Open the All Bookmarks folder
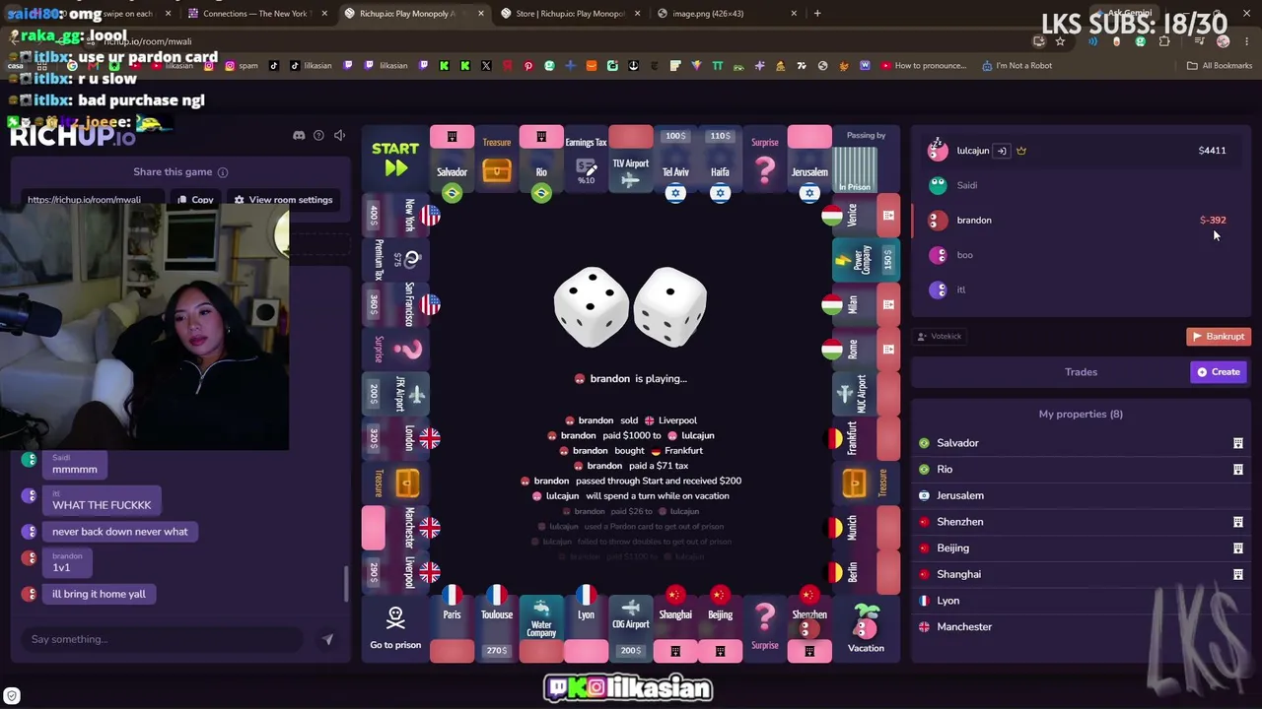Image resolution: width=1262 pixels, height=709 pixels. click(x=1220, y=66)
